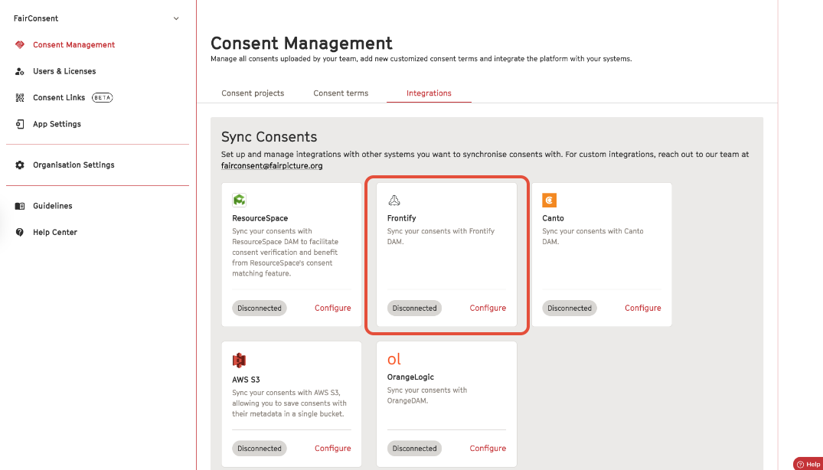Click the OrangeLogic card title
823x470 pixels.
pyautogui.click(x=410, y=377)
